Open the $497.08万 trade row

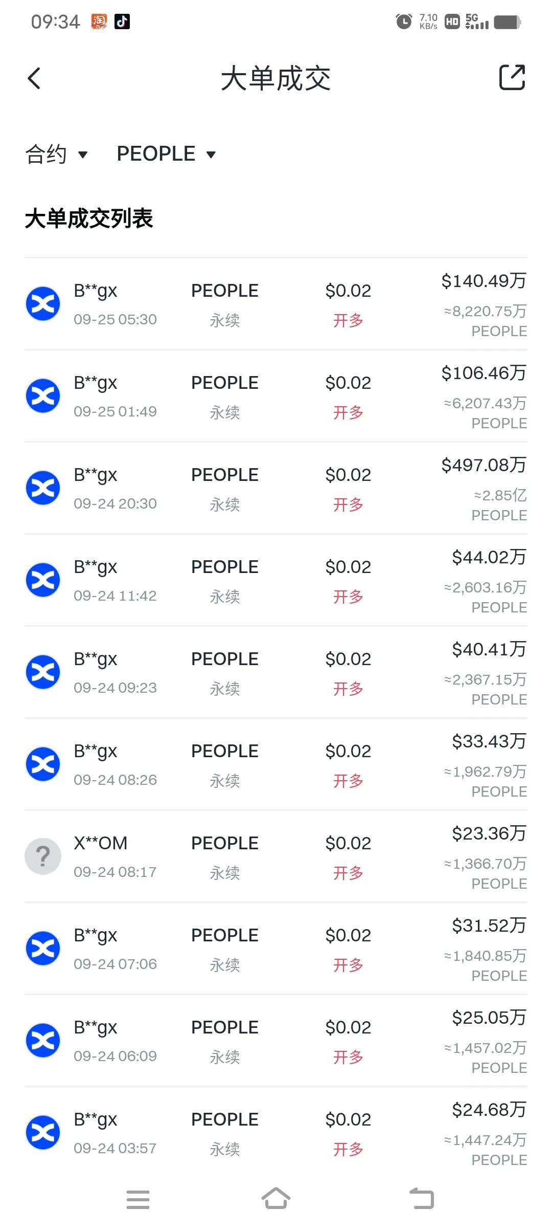(276, 488)
